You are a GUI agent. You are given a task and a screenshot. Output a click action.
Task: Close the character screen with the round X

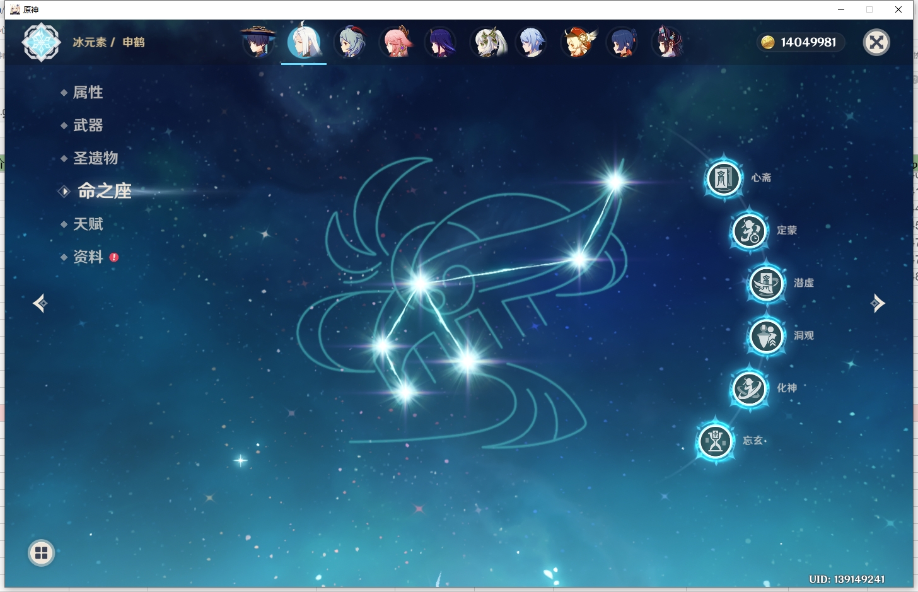click(x=876, y=42)
